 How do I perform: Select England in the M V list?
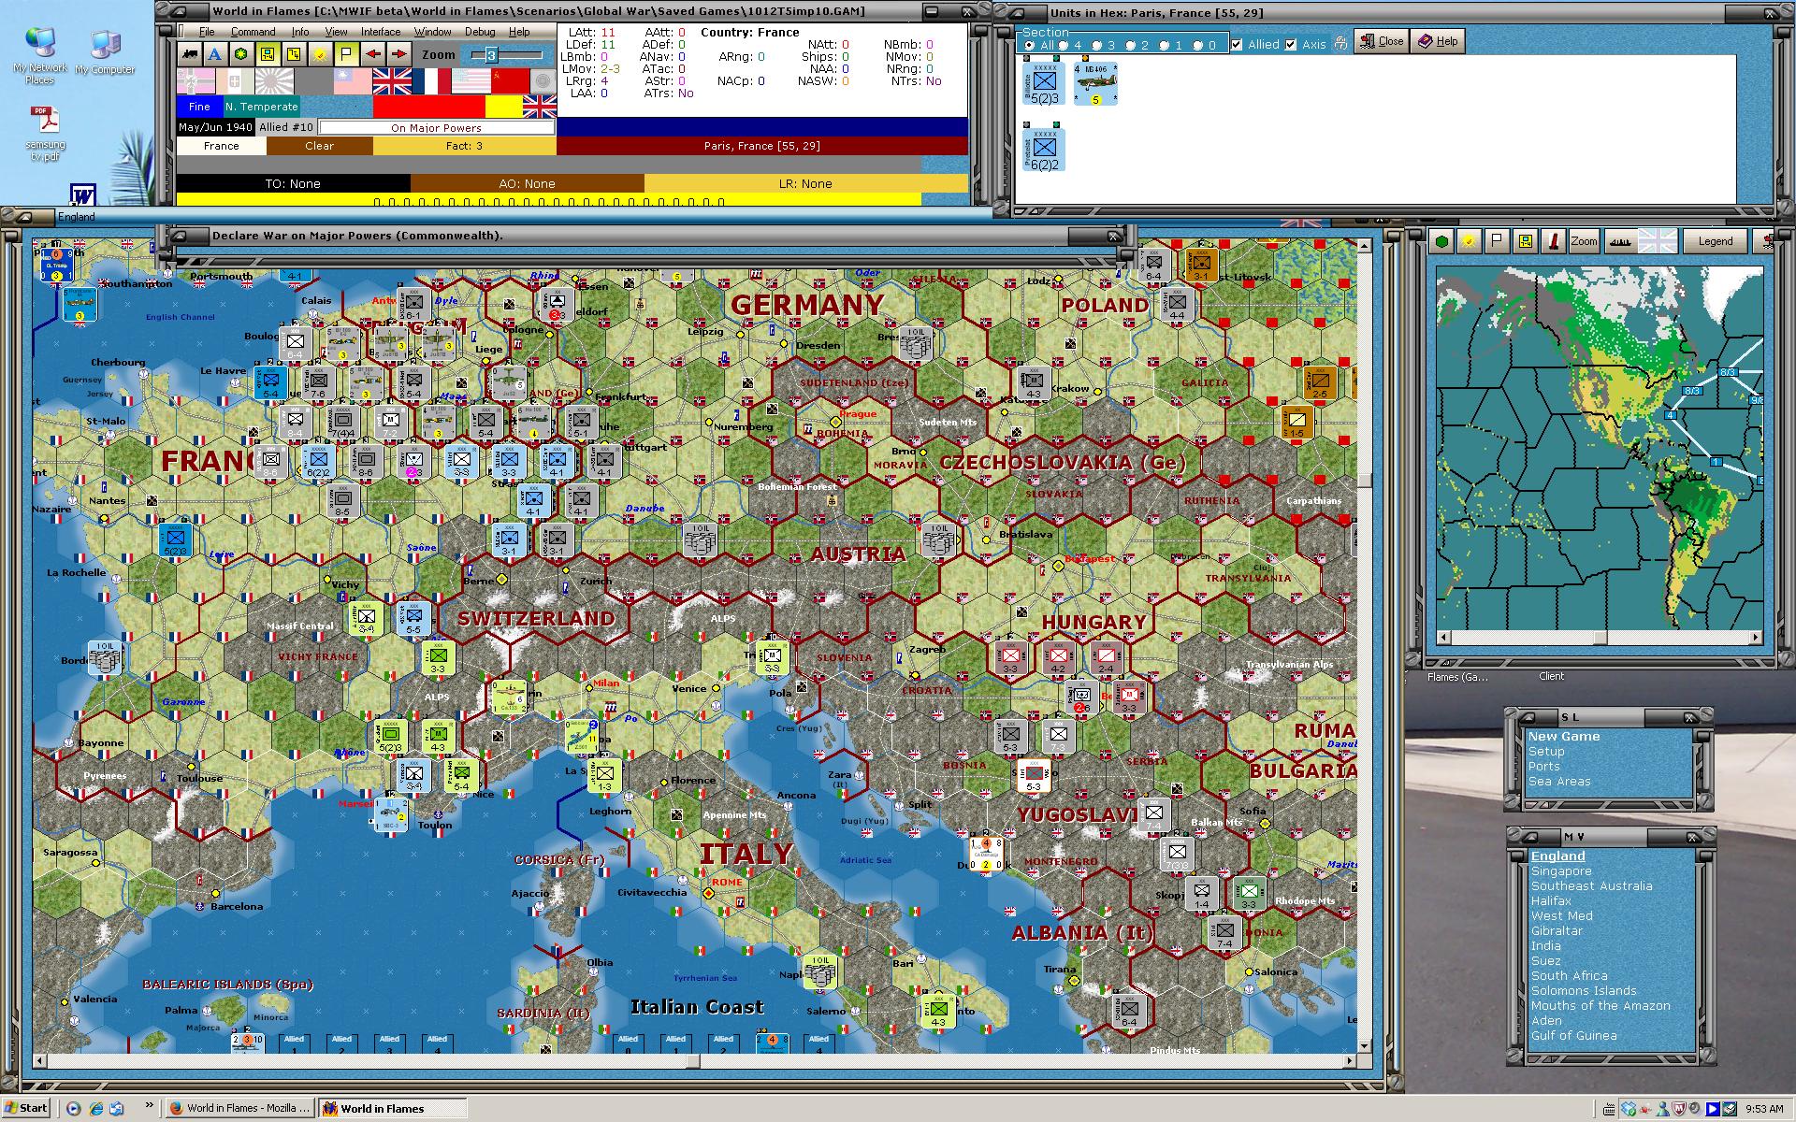click(x=1558, y=856)
